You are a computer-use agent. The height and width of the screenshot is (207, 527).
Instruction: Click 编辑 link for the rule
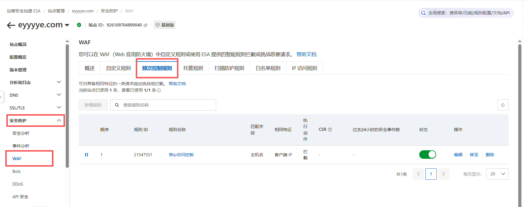click(458, 155)
